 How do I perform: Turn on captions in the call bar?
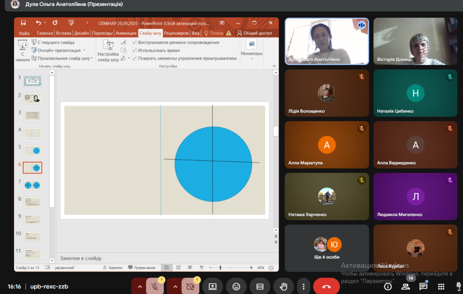(260, 286)
